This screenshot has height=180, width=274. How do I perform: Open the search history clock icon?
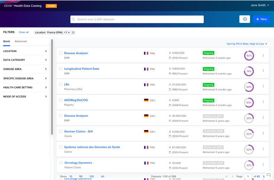click(245, 19)
